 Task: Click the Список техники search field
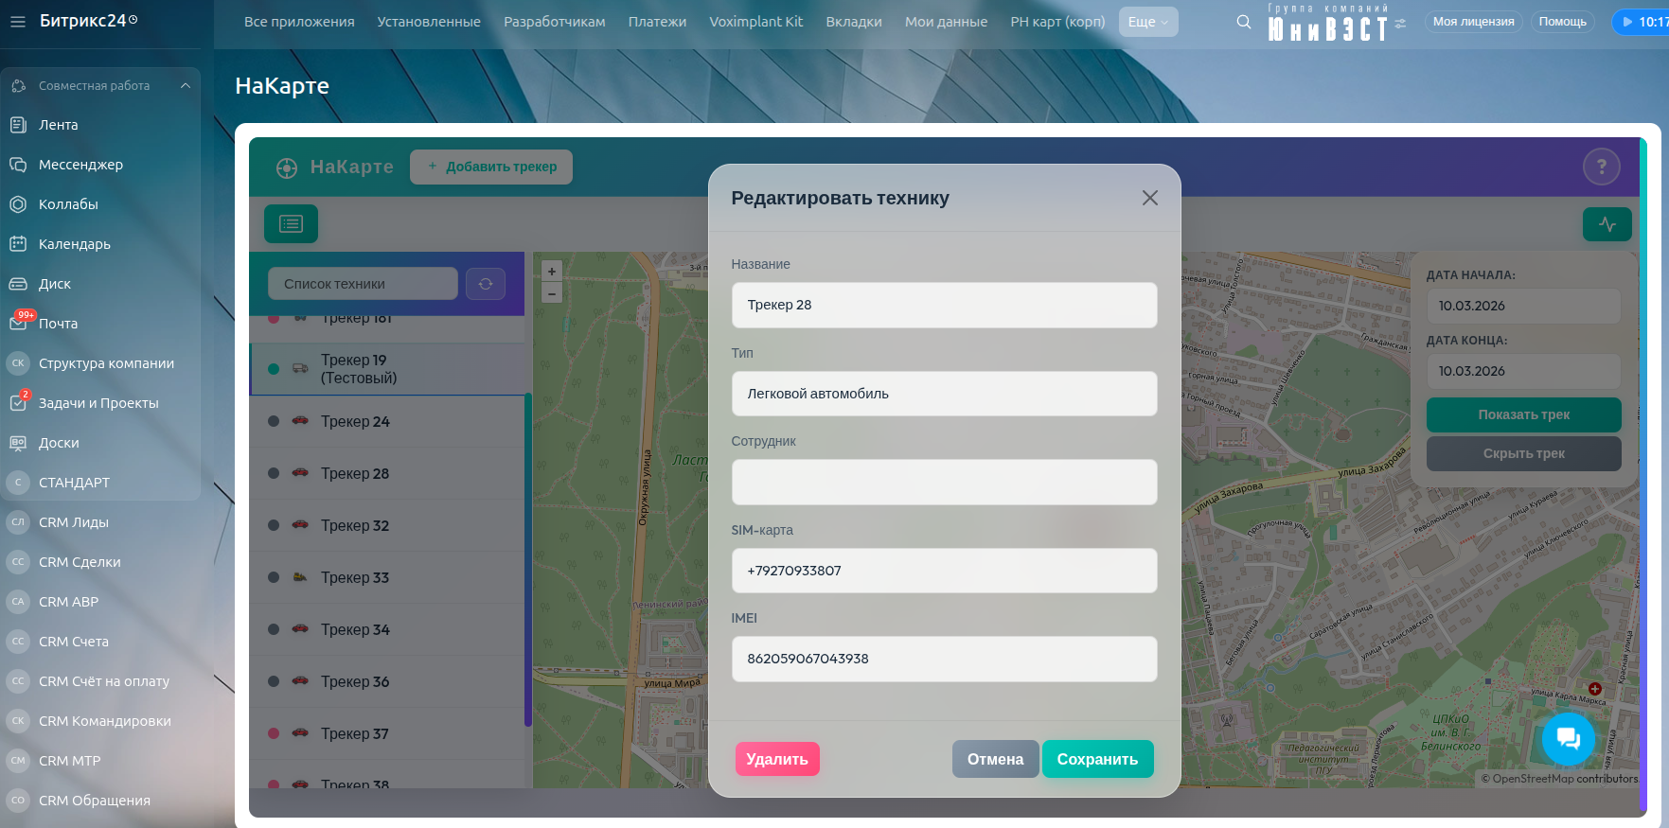coord(364,284)
